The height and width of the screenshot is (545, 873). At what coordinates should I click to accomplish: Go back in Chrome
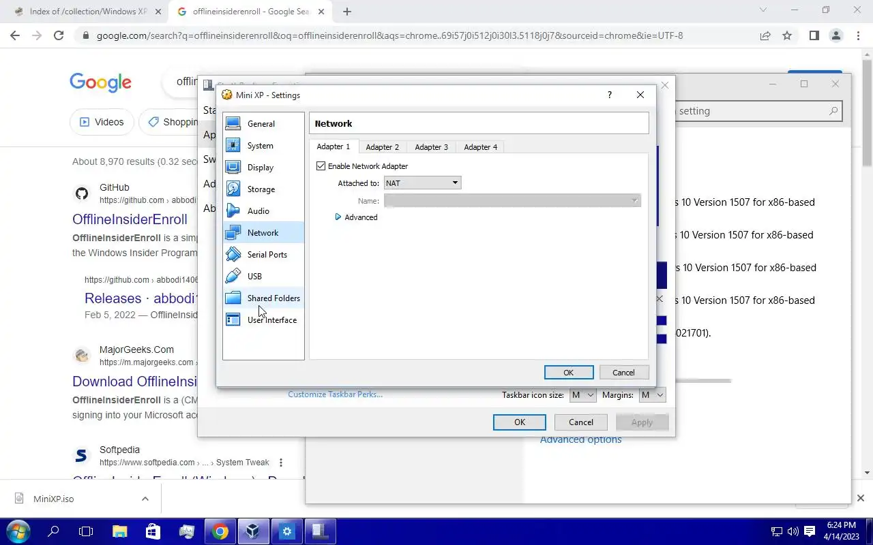[15, 35]
